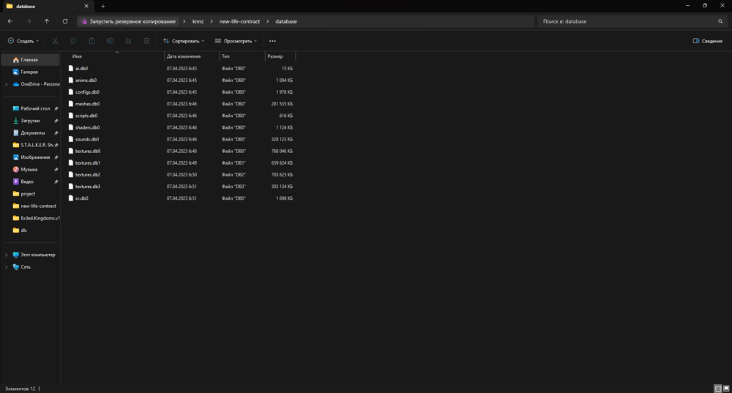Click new-life-contract in the breadcrumb path
732x393 pixels.
(239, 21)
